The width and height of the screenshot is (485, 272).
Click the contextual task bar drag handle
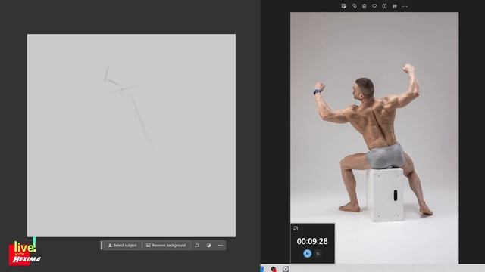pos(102,246)
